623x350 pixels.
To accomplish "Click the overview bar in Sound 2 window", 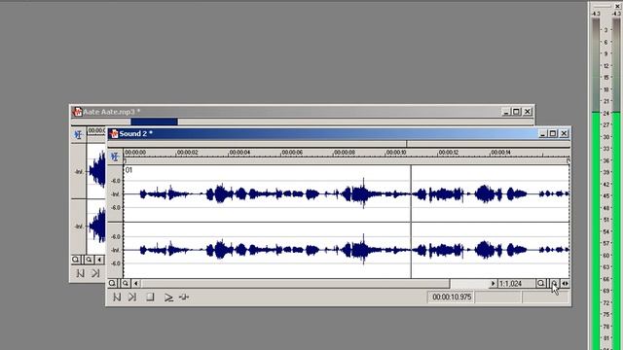I will point(339,144).
